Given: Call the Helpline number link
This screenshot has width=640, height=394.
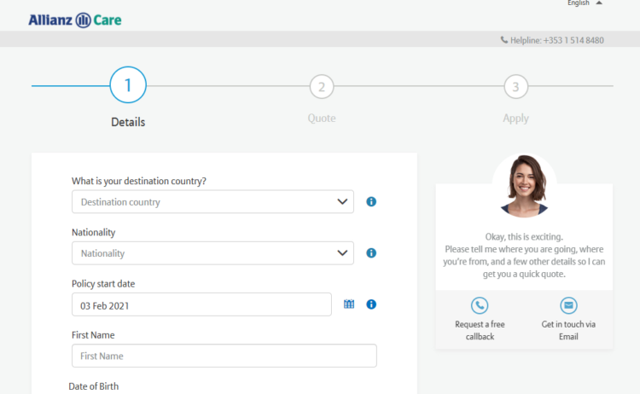Looking at the screenshot, I should click(x=557, y=40).
